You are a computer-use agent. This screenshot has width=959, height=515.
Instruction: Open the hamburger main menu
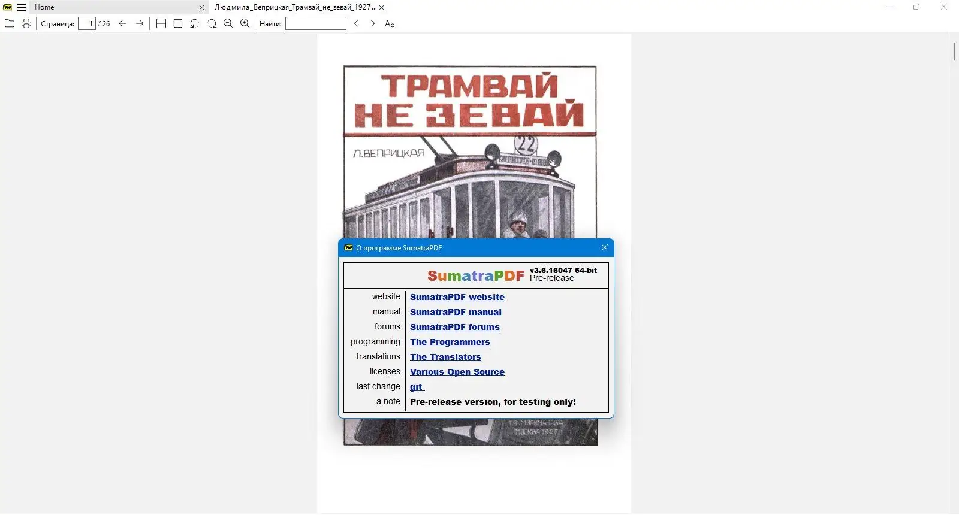pyautogui.click(x=22, y=7)
